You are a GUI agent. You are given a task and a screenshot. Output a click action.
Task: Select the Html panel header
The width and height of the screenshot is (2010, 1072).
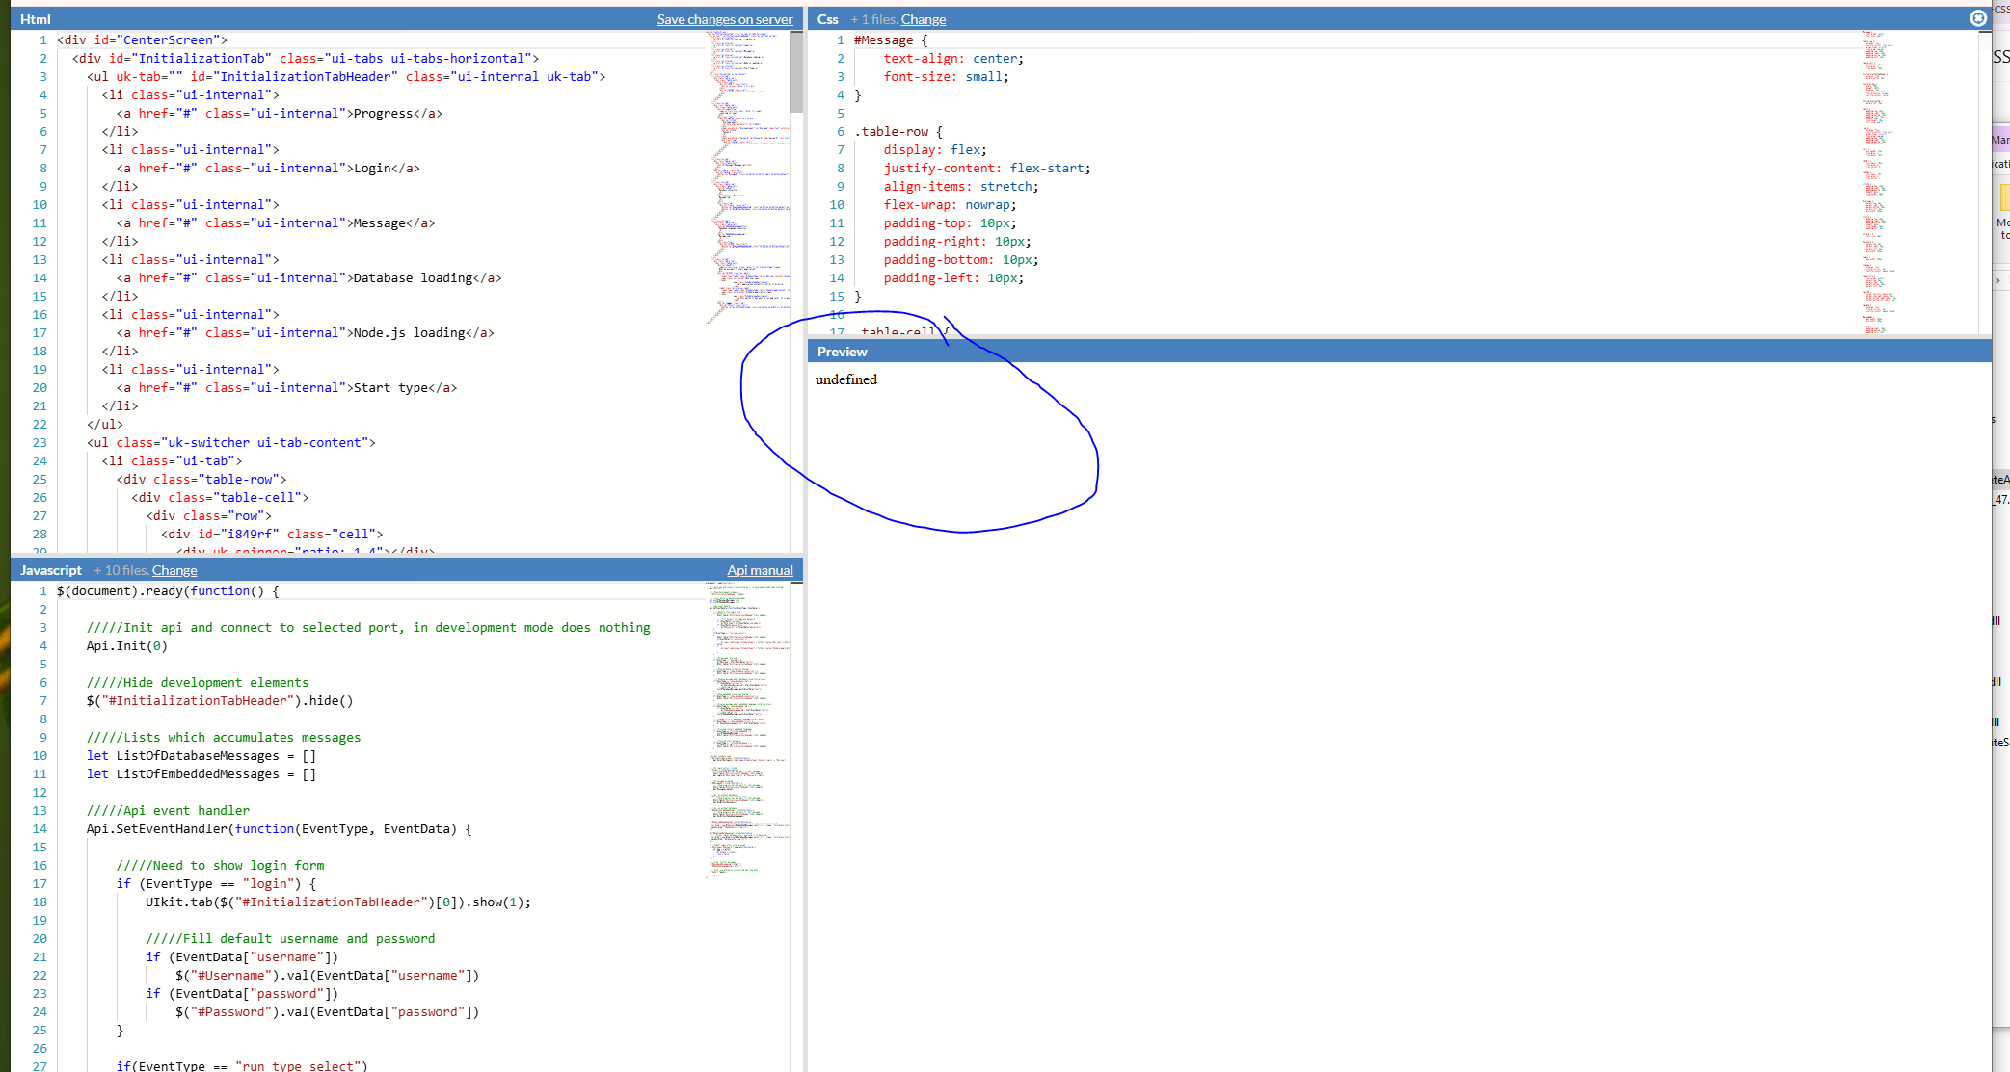(36, 18)
